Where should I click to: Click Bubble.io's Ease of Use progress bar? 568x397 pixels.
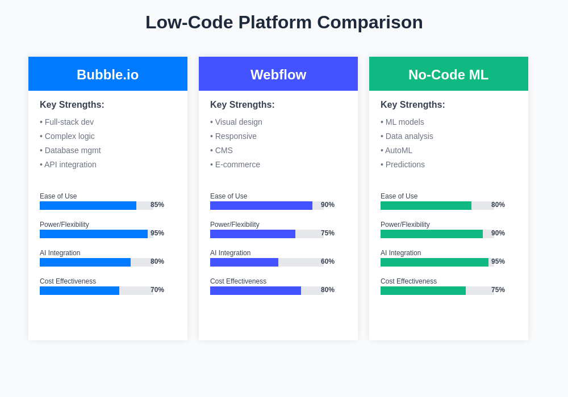[x=97, y=205]
